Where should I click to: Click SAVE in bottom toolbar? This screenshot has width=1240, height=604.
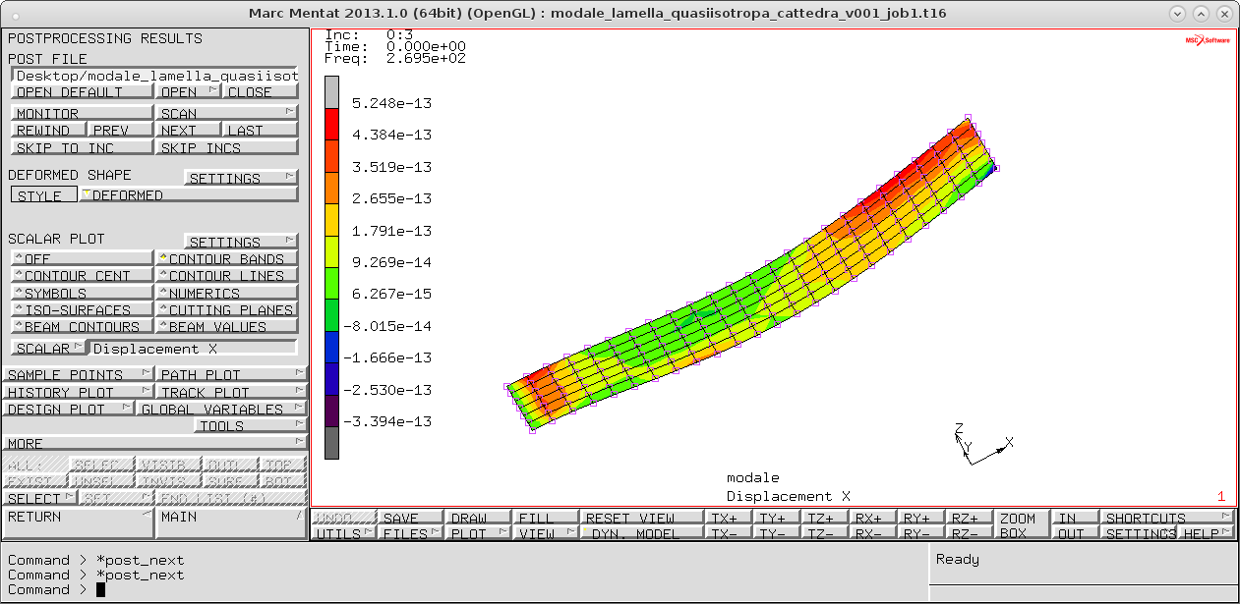pyautogui.click(x=410, y=518)
